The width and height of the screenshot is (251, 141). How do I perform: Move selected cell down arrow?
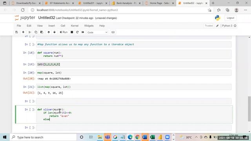pos(55,32)
